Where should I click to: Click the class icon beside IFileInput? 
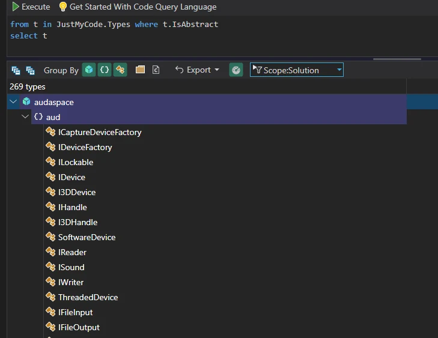(50, 312)
